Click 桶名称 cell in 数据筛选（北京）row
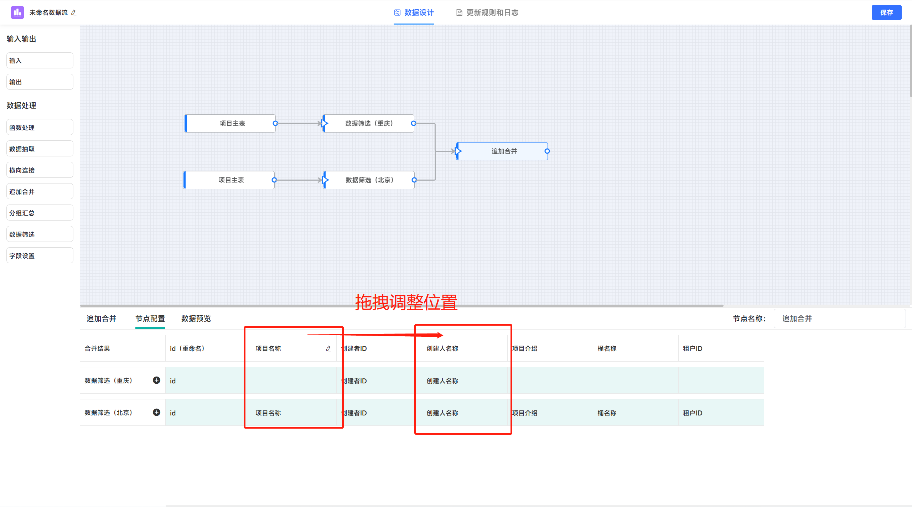912x507 pixels. pyautogui.click(x=636, y=413)
